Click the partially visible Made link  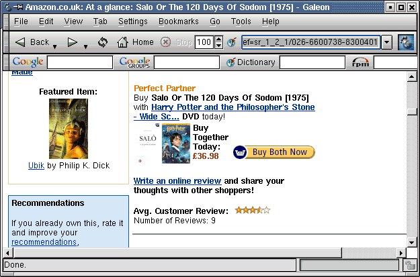(22, 73)
